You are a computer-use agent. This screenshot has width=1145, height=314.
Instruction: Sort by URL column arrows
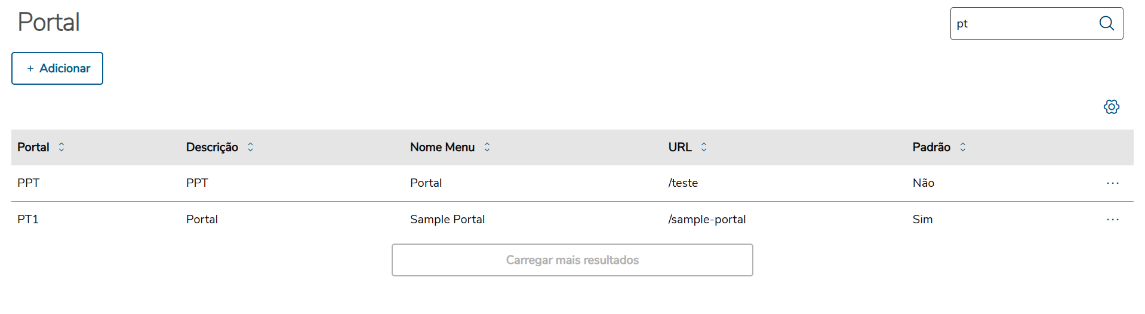point(704,147)
